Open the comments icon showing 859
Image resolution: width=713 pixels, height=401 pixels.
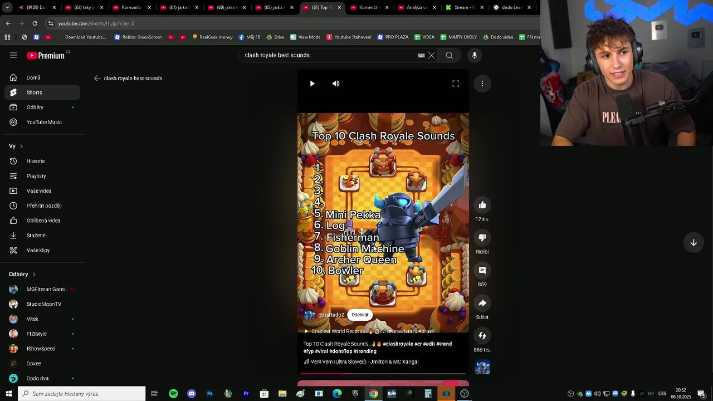coord(482,270)
